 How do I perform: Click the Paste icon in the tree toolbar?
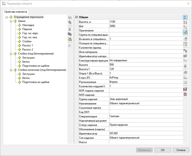(70, 39)
